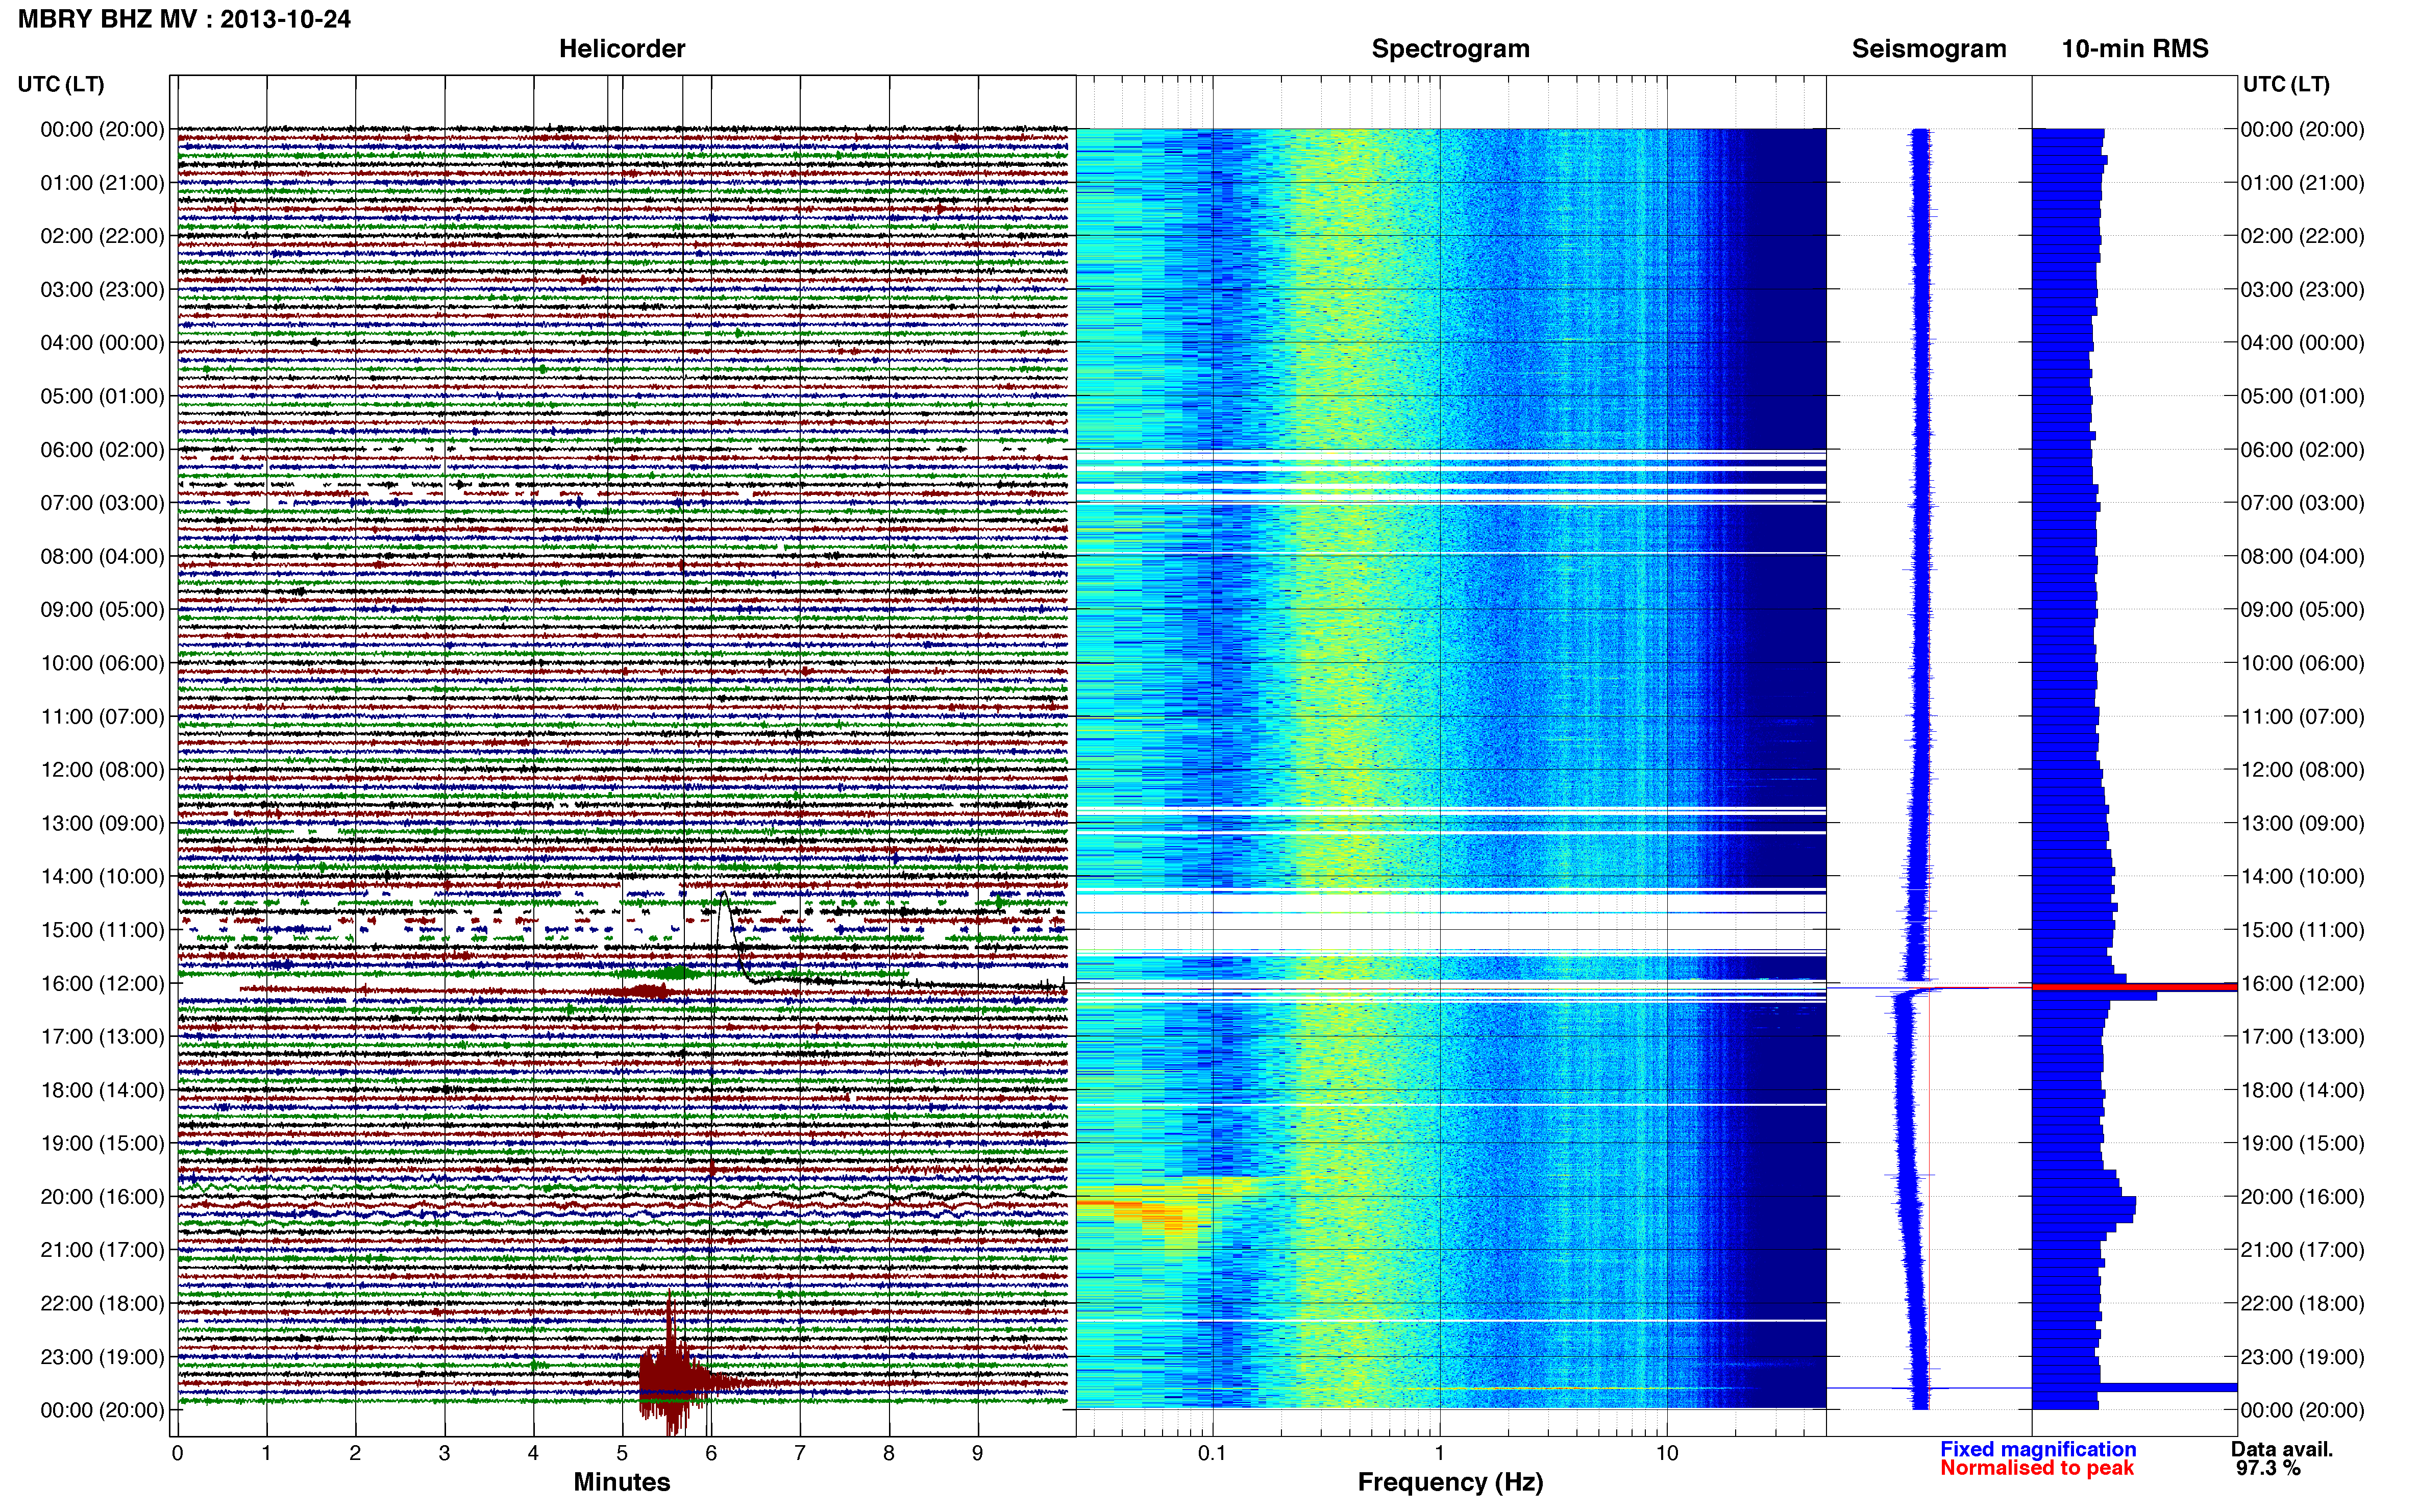Click right-axis time label '17:00 (13:00)'
Screen dimensions: 2419x1512
(x=2303, y=1037)
